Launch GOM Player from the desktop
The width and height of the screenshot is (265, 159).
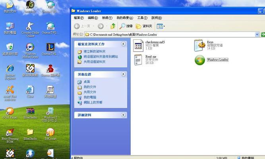tap(10, 113)
